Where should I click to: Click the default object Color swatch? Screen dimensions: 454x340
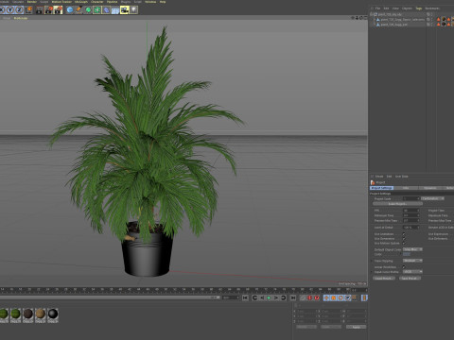click(407, 254)
